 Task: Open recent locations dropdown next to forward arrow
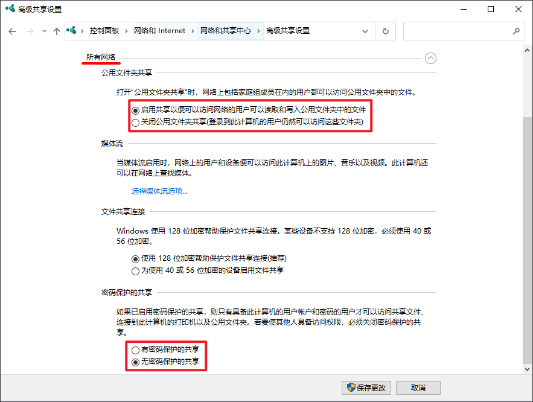click(x=44, y=31)
